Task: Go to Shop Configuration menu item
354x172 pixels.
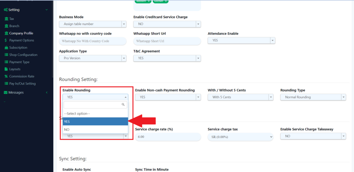Action: tap(23, 55)
